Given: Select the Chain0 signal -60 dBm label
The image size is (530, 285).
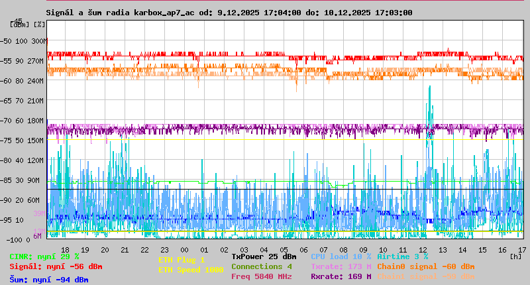Looking at the screenshot, I should tap(425, 266).
